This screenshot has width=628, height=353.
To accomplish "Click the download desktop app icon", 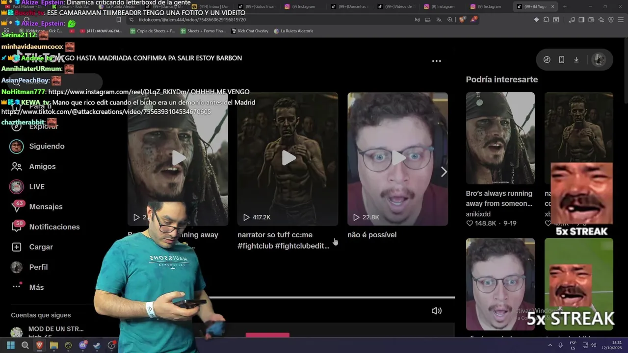I will 576,59.
